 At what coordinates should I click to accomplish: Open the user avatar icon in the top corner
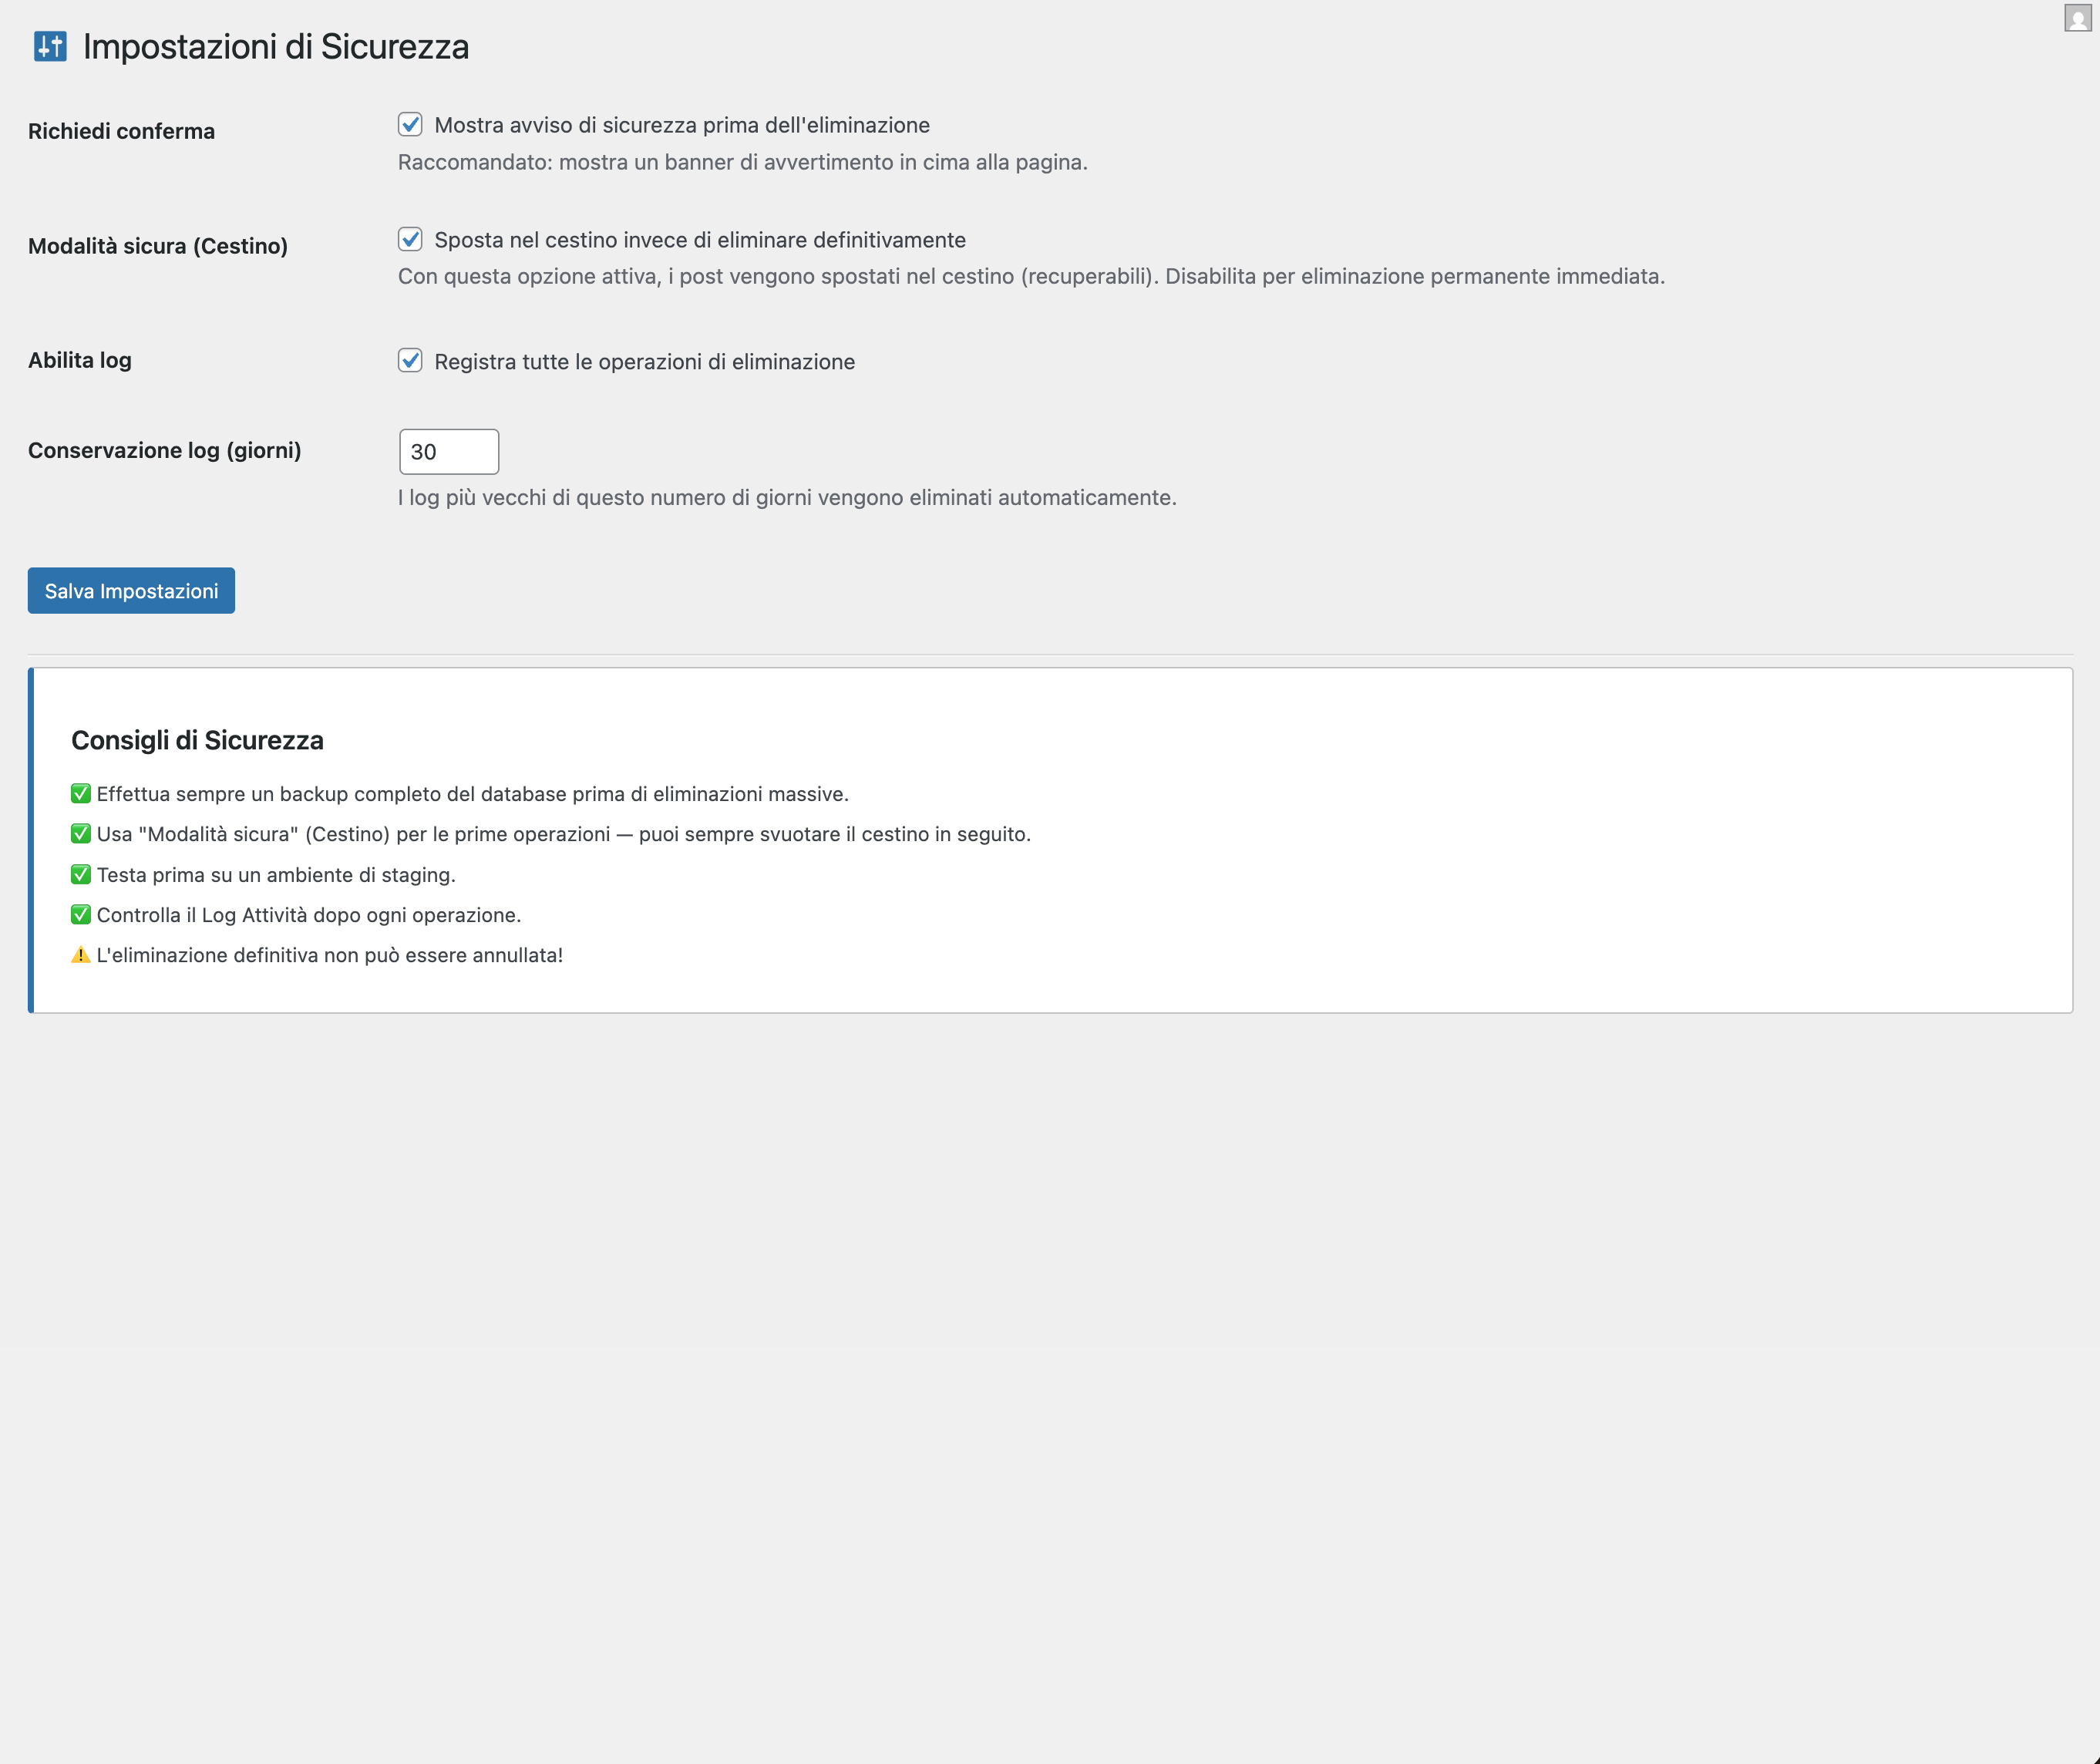2078,18
